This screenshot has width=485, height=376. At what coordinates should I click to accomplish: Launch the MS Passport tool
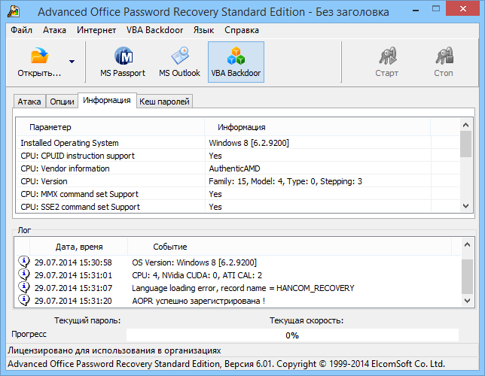pos(123,62)
